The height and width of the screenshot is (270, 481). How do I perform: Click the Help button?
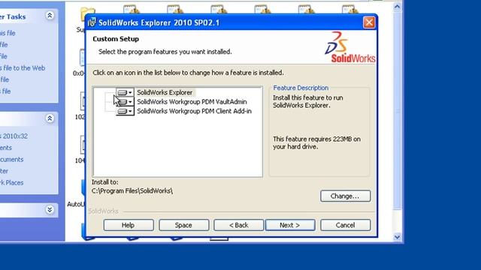click(x=129, y=225)
